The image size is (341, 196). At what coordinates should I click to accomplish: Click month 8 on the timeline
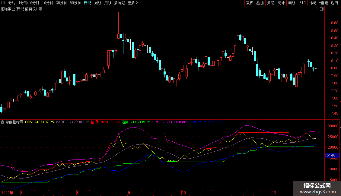[x=78, y=192]
